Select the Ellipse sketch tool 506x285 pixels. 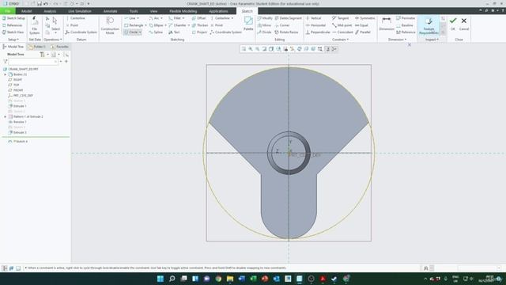click(x=157, y=25)
